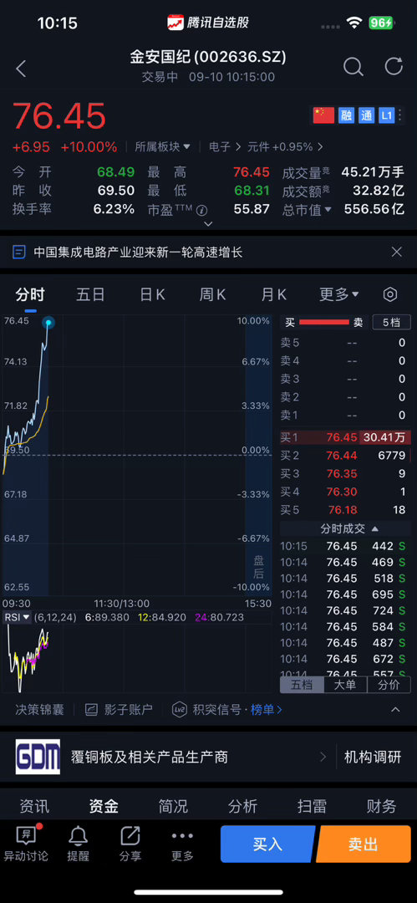The width and height of the screenshot is (417, 903).
Task: Switch to the 日K chart tab
Action: coord(153,295)
